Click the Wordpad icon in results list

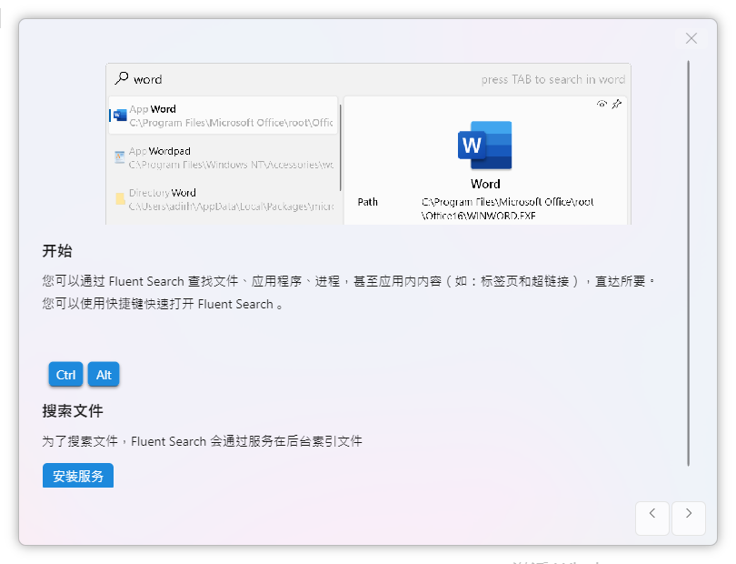(120, 157)
